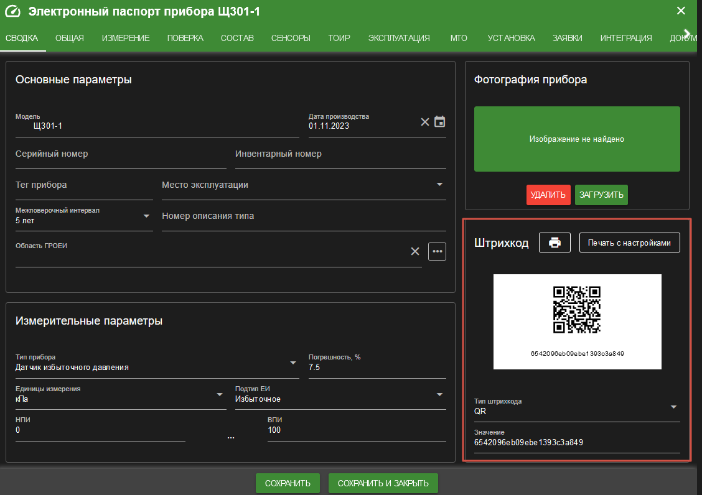The image size is (702, 495).
Task: Show more tabs with the right arrow
Action: [x=687, y=34]
